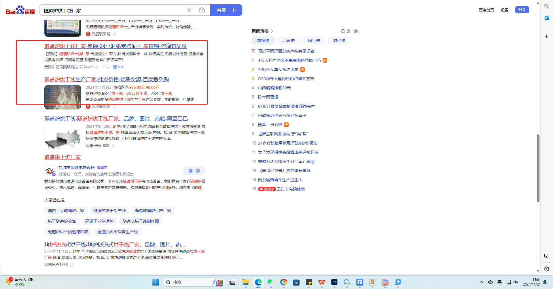Open Photoshop from the taskbar
Screen dimensions: 553x289
(x=334, y=282)
